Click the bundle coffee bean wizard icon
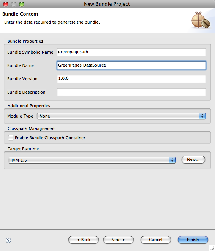This screenshot has height=251, width=215. 201,20
